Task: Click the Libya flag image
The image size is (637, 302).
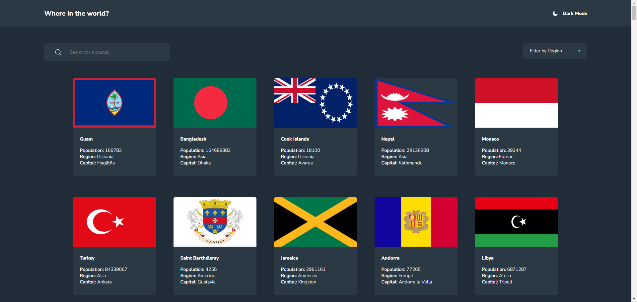Action: (516, 222)
